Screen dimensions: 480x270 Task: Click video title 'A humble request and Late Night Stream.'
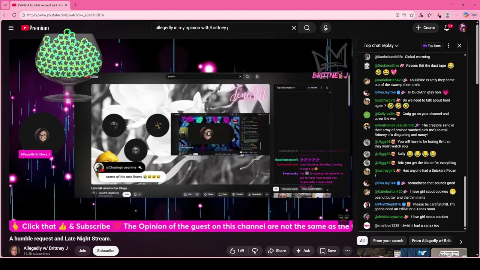(60, 238)
